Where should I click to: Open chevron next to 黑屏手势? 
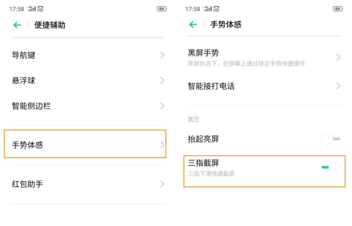click(338, 57)
